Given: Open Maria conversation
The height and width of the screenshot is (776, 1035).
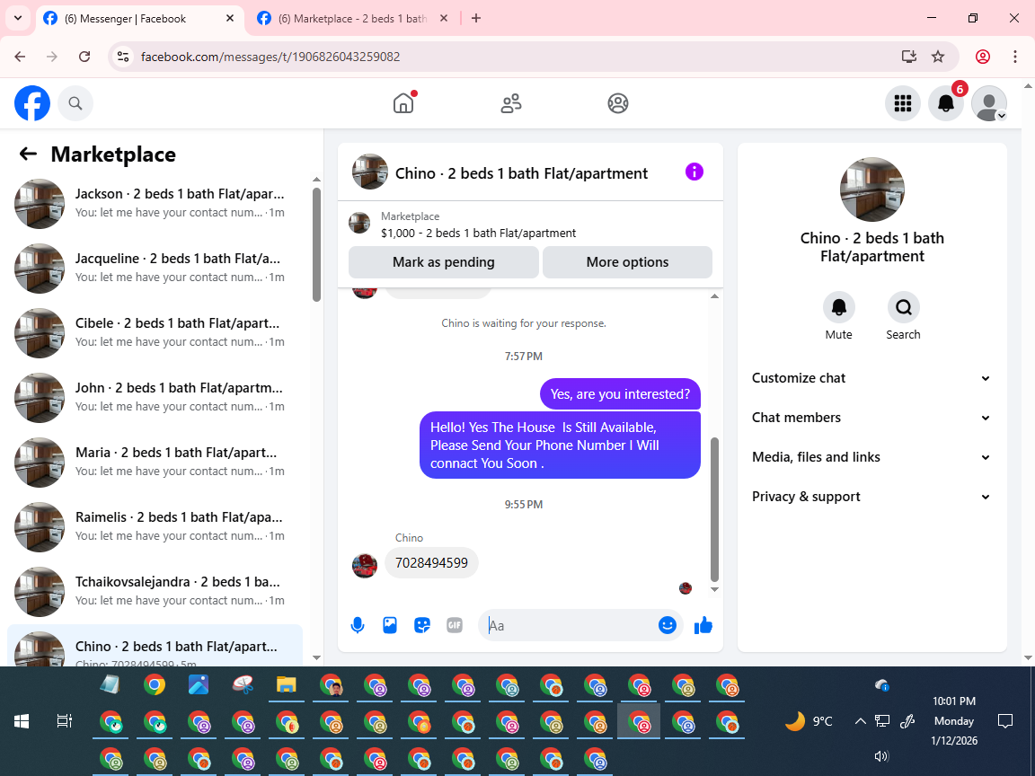Looking at the screenshot, I should tap(155, 463).
